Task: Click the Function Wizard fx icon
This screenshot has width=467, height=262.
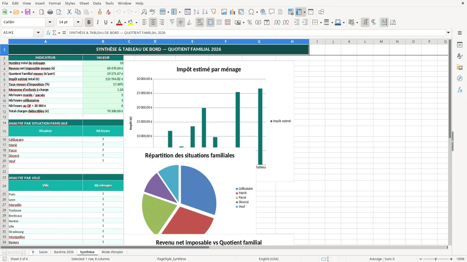Action: (49, 33)
